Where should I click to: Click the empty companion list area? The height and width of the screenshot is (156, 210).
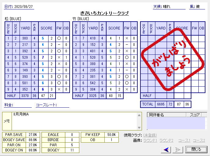tap(176, 123)
